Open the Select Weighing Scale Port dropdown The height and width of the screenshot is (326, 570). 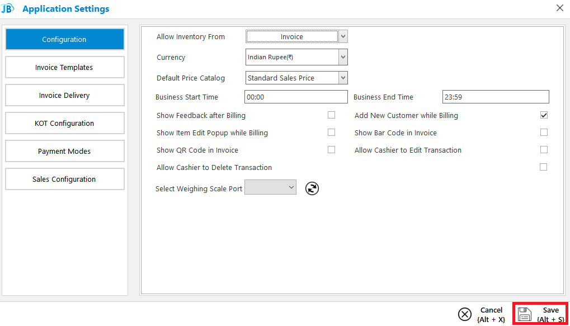click(271, 187)
